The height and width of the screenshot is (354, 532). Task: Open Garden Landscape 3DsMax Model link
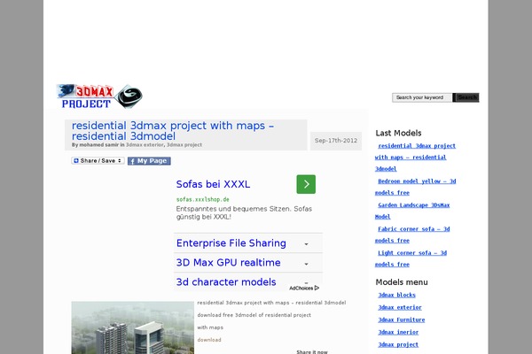[412, 211]
